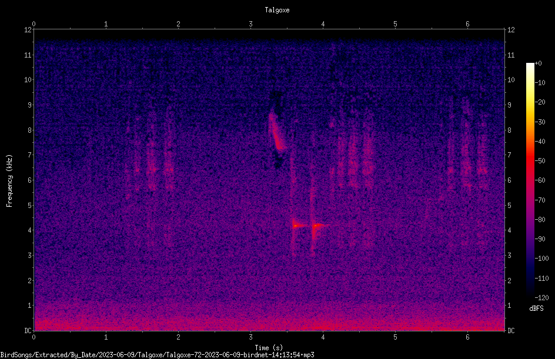Click the 3 tick label on the top time axis
Viewport: 555px width, 359px height.
click(250, 24)
